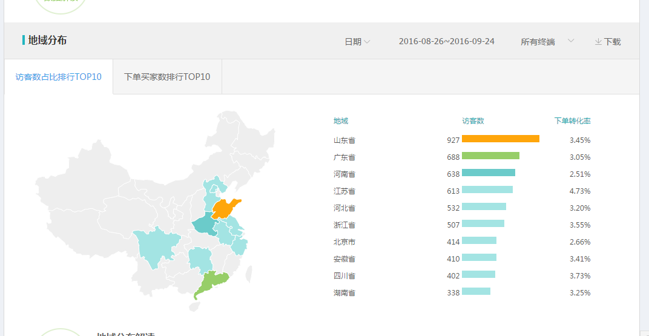Click the orange 山东省 visitor bar
The height and width of the screenshot is (336, 649).
coord(501,139)
